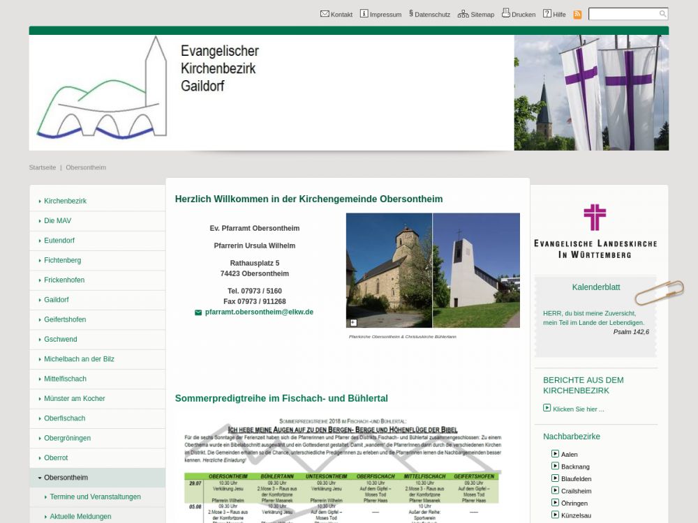Expand the Kirchenbezirk sidebar entry
The height and width of the screenshot is (523, 698).
coord(40,201)
